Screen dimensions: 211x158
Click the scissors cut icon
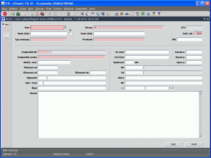[x=81, y=14]
